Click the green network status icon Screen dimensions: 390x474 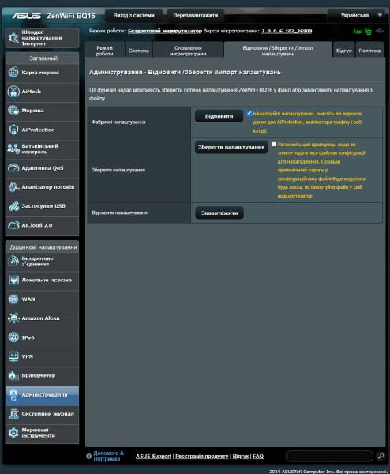pos(368,31)
